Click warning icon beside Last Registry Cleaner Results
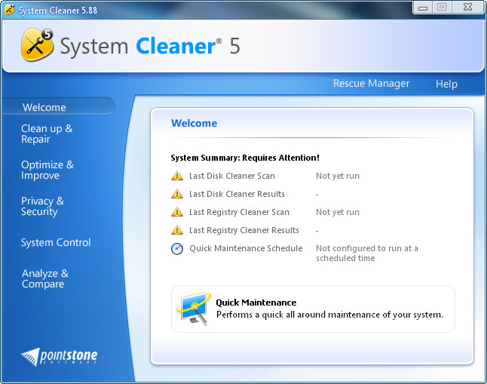The height and width of the screenshot is (384, 487). coord(177,230)
